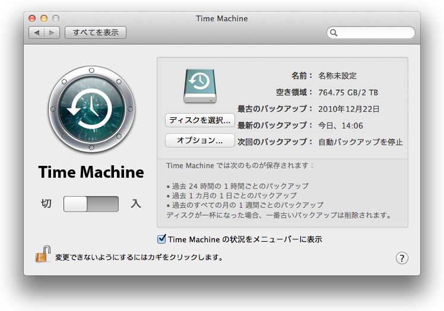The width and height of the screenshot is (444, 311).
Task: Click the Time Machine window title bar text
Action: [x=221, y=18]
